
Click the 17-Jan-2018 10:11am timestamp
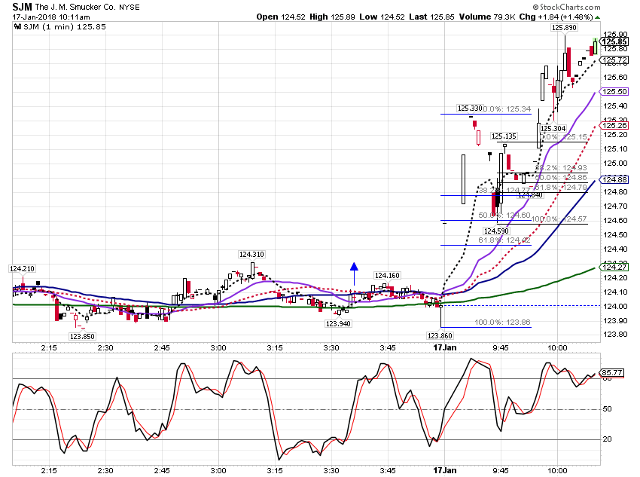[x=51, y=17]
